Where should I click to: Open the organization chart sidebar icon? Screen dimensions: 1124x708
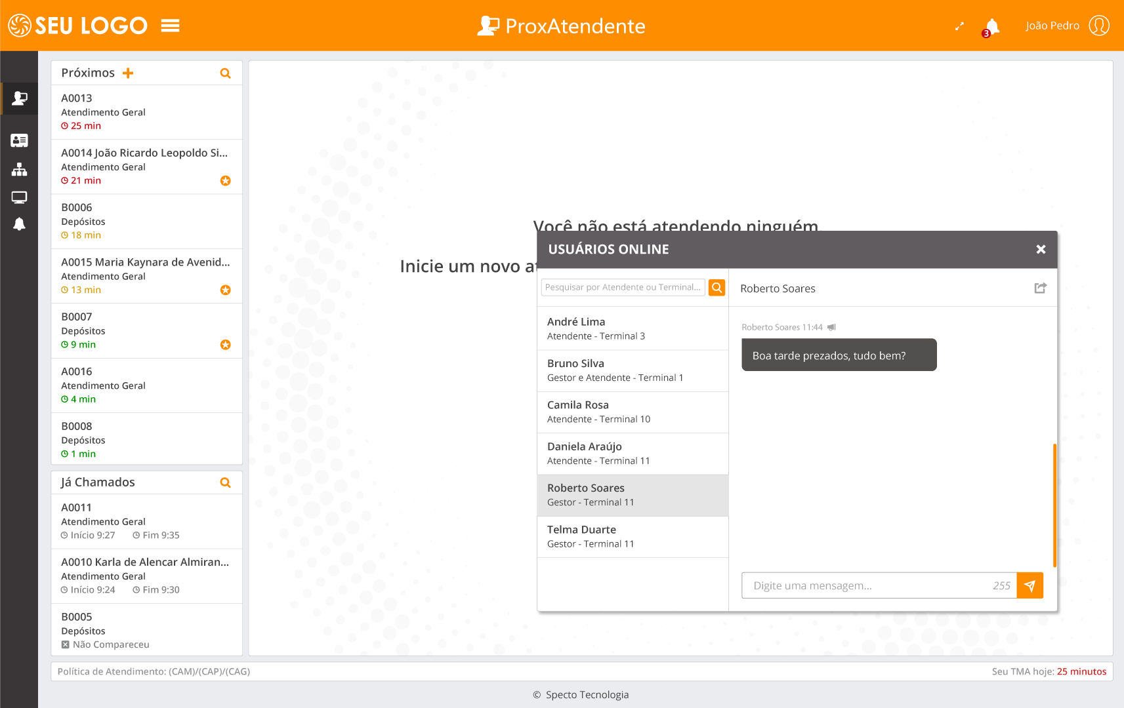click(x=19, y=169)
